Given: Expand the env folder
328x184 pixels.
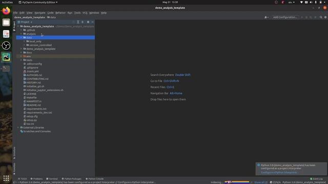Looking at the screenshot, I should point(22,56).
